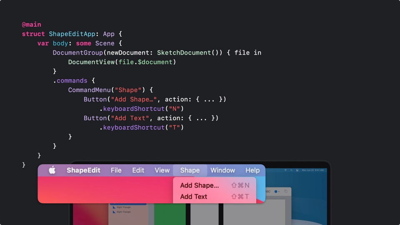Open the Window menu
The height and width of the screenshot is (225, 400).
(x=222, y=170)
